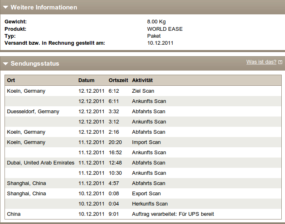
Task: Click 'Auftrag verarbeitet: Für UPS bereit' entry
Action: (173, 214)
